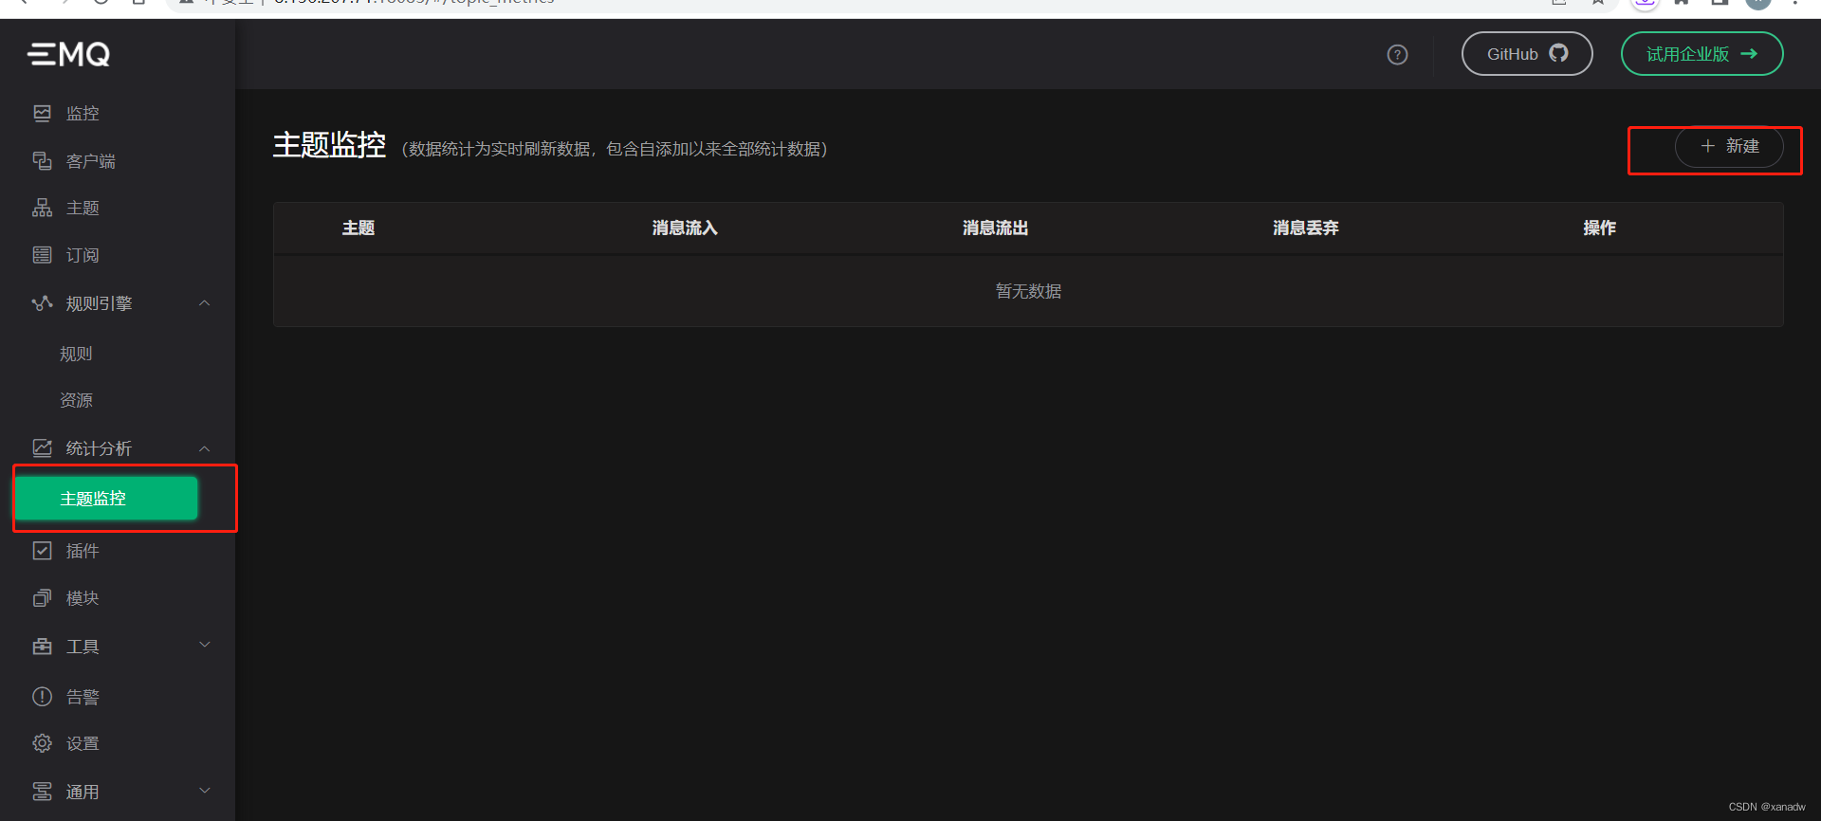1821x821 pixels.
Task: Click the 客户端 clients icon
Action: pos(42,161)
